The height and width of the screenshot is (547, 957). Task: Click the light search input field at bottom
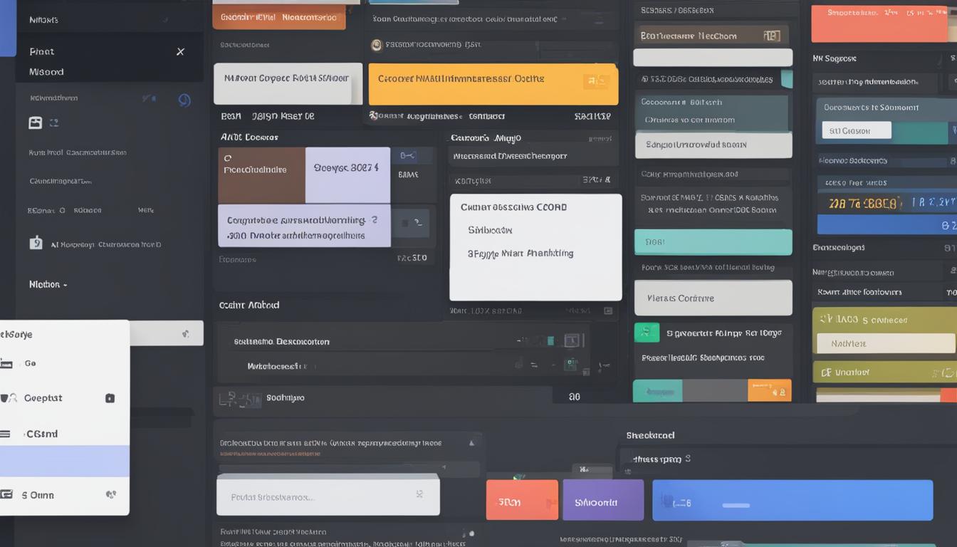pyautogui.click(x=328, y=496)
